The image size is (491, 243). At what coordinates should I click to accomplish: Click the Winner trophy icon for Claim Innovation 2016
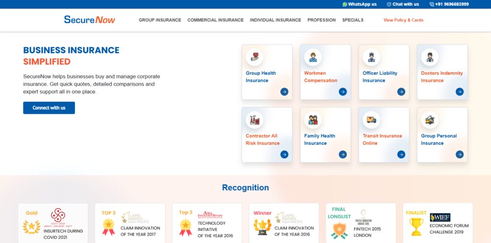click(x=262, y=227)
